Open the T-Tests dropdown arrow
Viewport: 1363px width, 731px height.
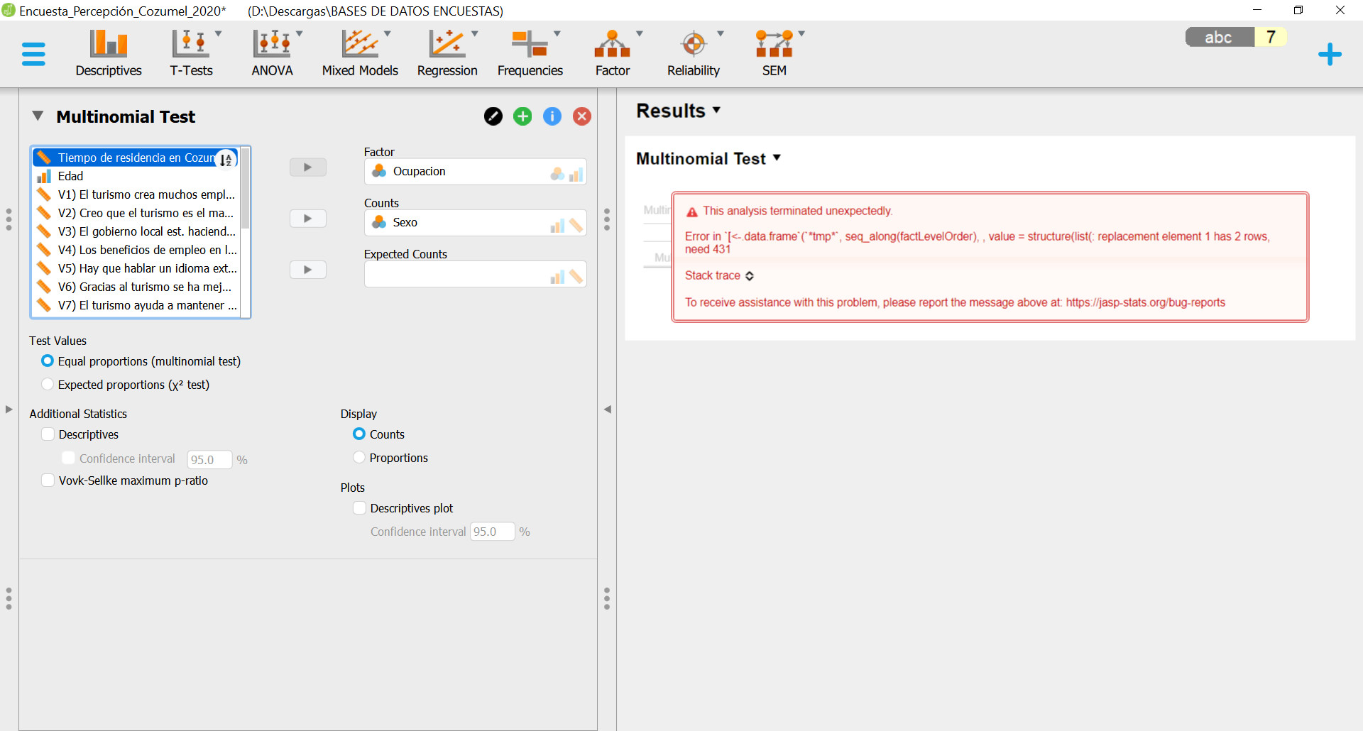coord(219,32)
